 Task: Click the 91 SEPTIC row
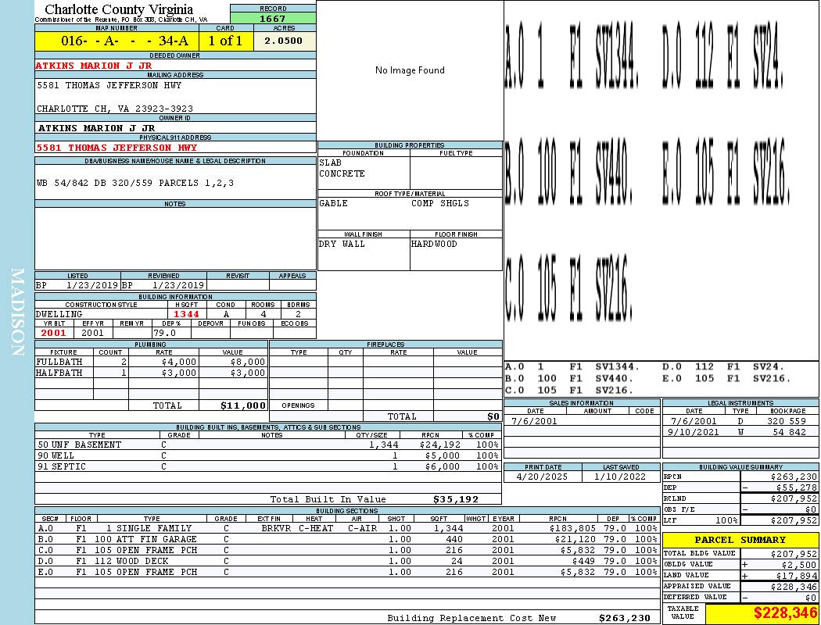tap(267, 466)
